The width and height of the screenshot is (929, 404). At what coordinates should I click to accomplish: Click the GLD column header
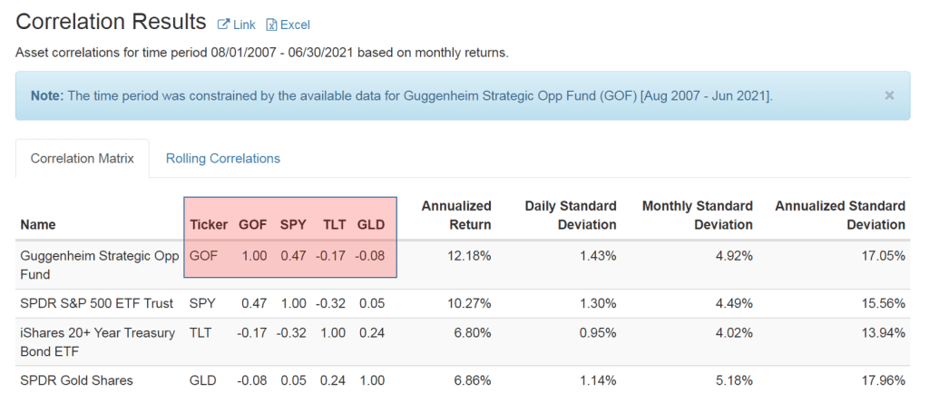tap(370, 224)
